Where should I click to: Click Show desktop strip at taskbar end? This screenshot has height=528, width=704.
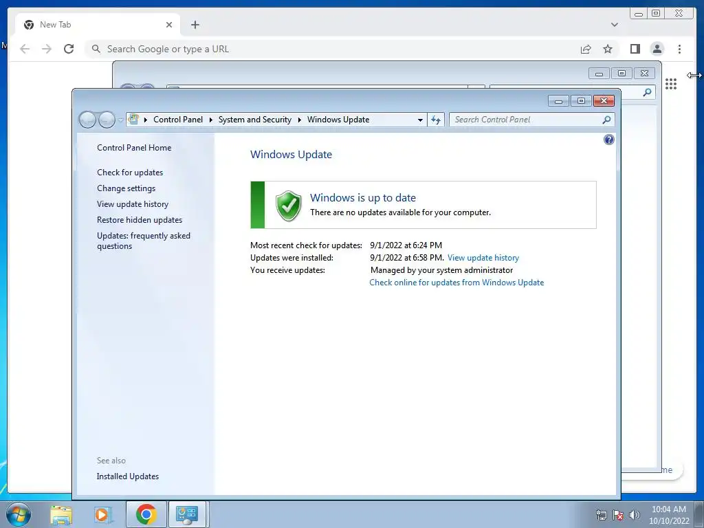pos(700,514)
